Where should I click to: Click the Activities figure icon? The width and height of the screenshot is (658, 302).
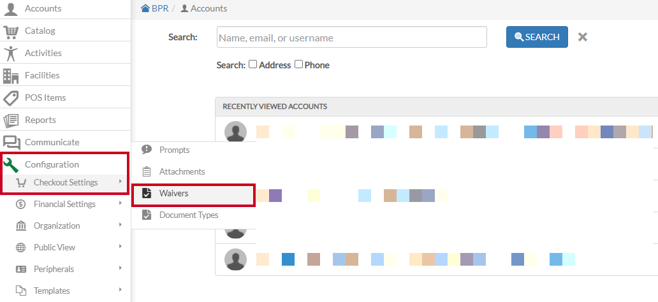click(x=11, y=53)
